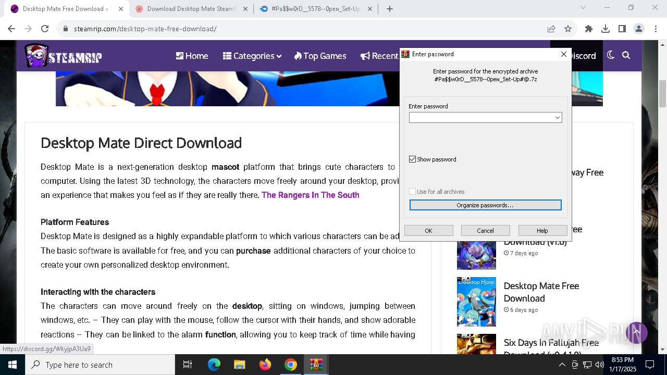Reload the page with the refresh icon
The image size is (667, 375).
point(45,29)
